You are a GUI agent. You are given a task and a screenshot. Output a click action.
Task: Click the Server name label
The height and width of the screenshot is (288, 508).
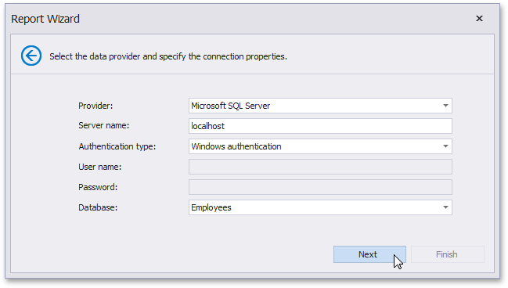(x=103, y=126)
